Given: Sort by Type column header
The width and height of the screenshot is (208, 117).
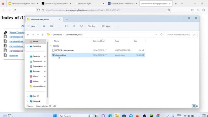Looking at the screenshot, I should (x=117, y=41).
